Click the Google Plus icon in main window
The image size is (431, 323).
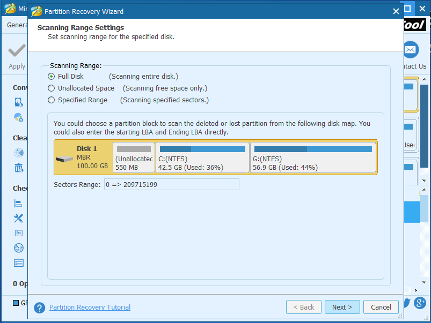(x=420, y=303)
